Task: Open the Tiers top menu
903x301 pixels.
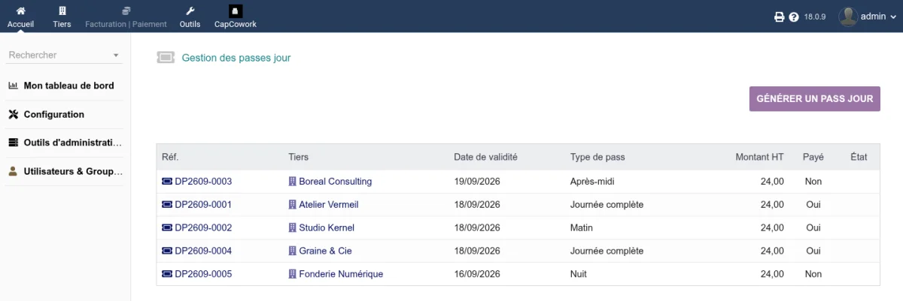Action: pyautogui.click(x=62, y=17)
